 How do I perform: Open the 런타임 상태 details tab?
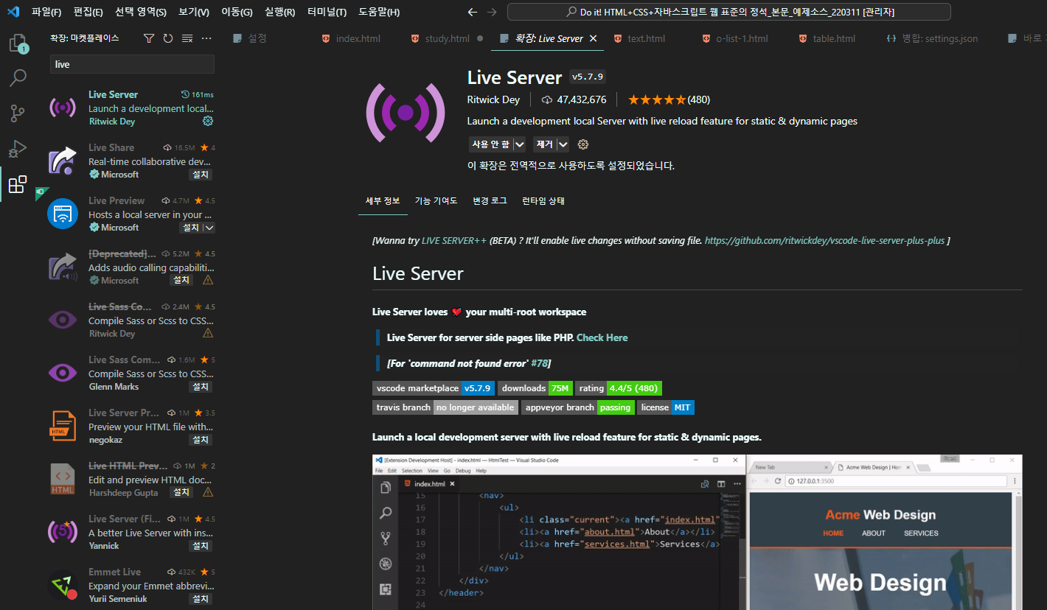[x=543, y=200]
